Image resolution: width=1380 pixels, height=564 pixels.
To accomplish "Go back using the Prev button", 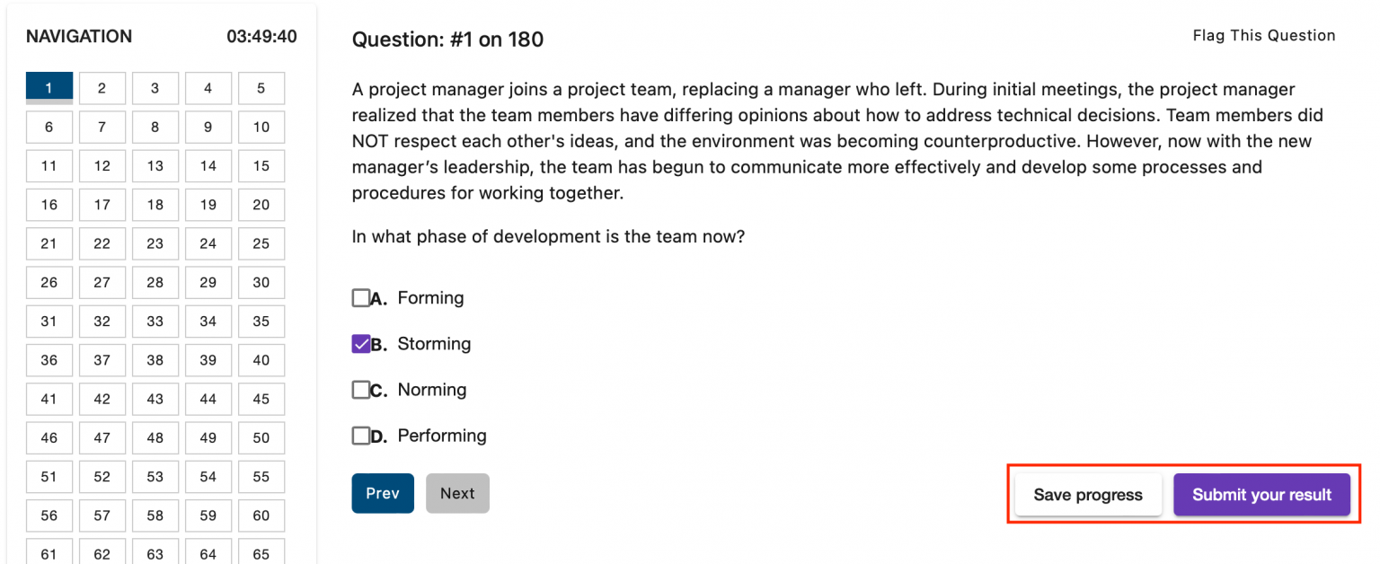I will click(383, 493).
